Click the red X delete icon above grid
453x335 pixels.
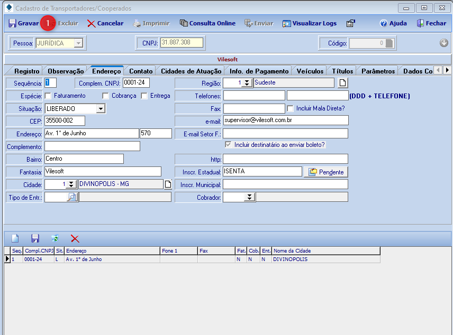click(75, 239)
